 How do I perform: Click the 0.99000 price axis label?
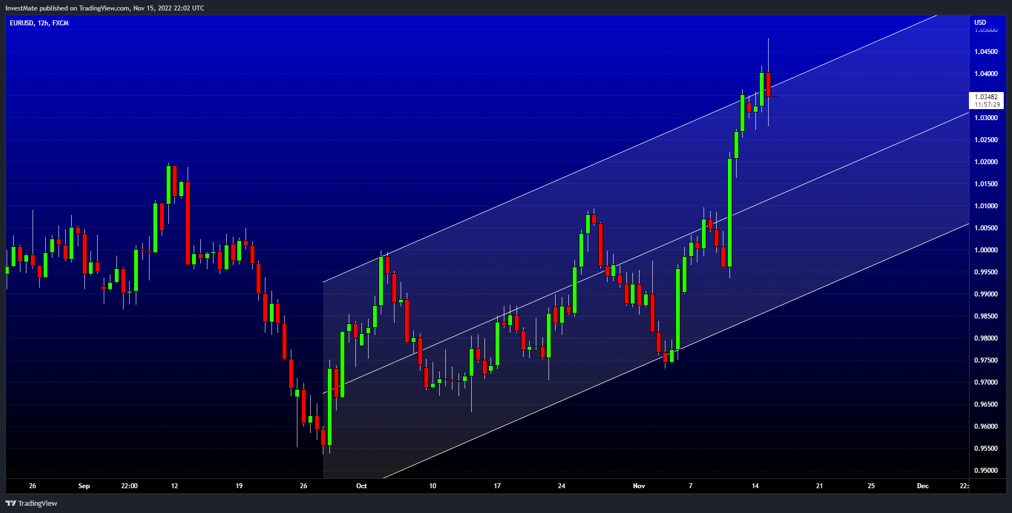click(x=986, y=294)
